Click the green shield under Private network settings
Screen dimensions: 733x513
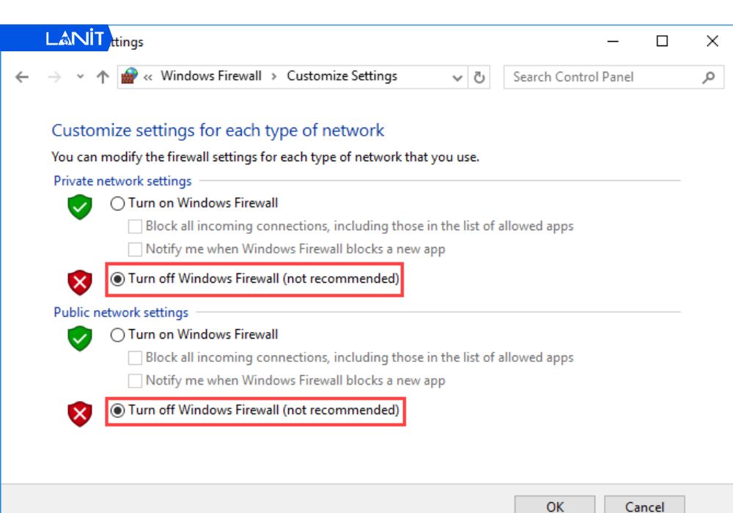pyautogui.click(x=80, y=207)
